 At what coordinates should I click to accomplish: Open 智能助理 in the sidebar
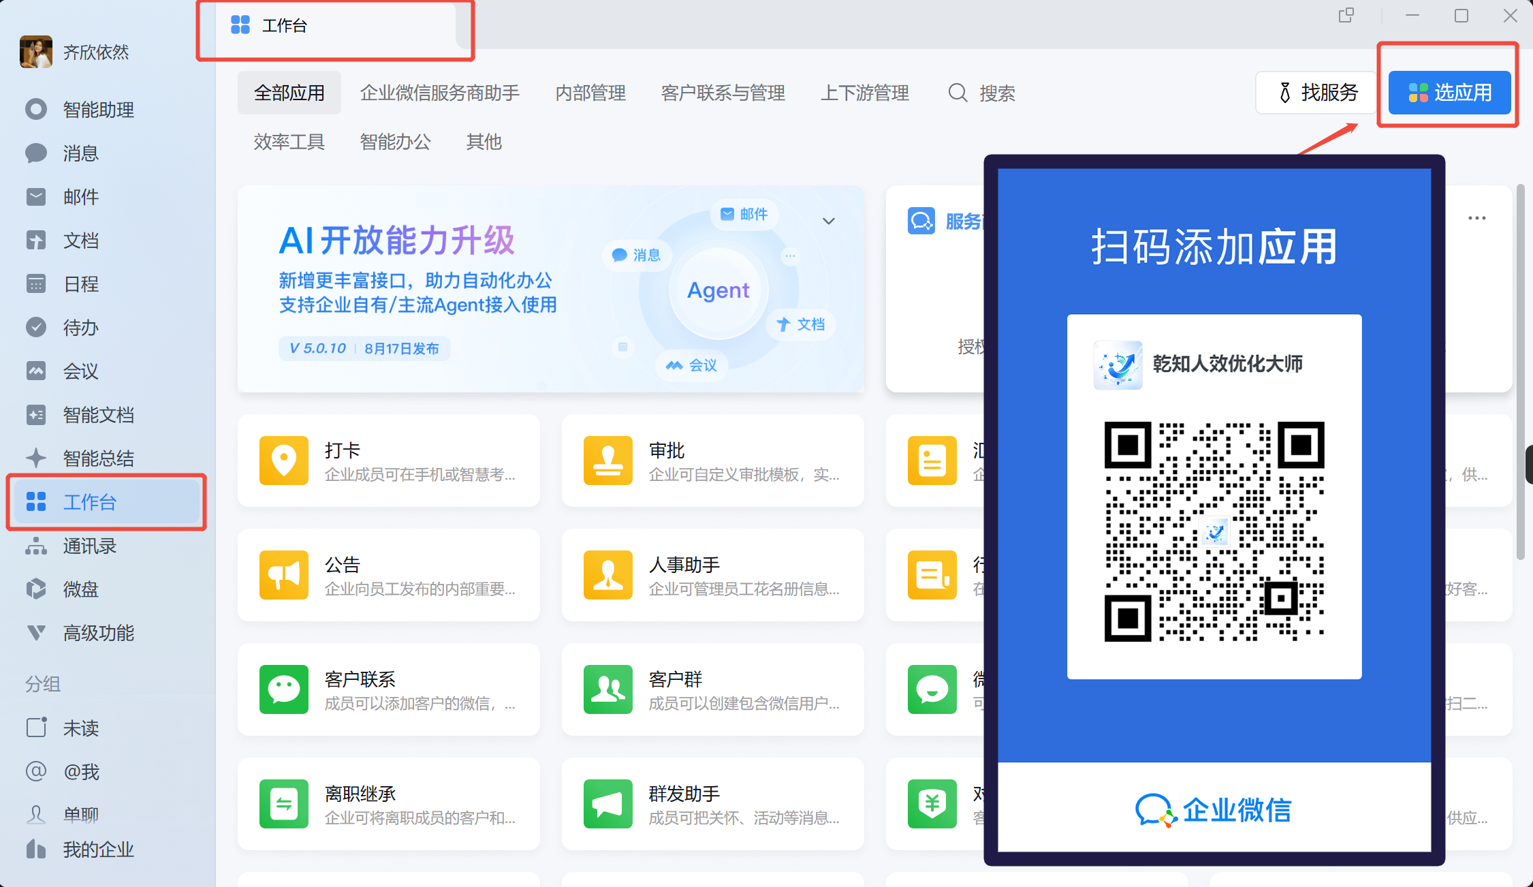point(106,110)
